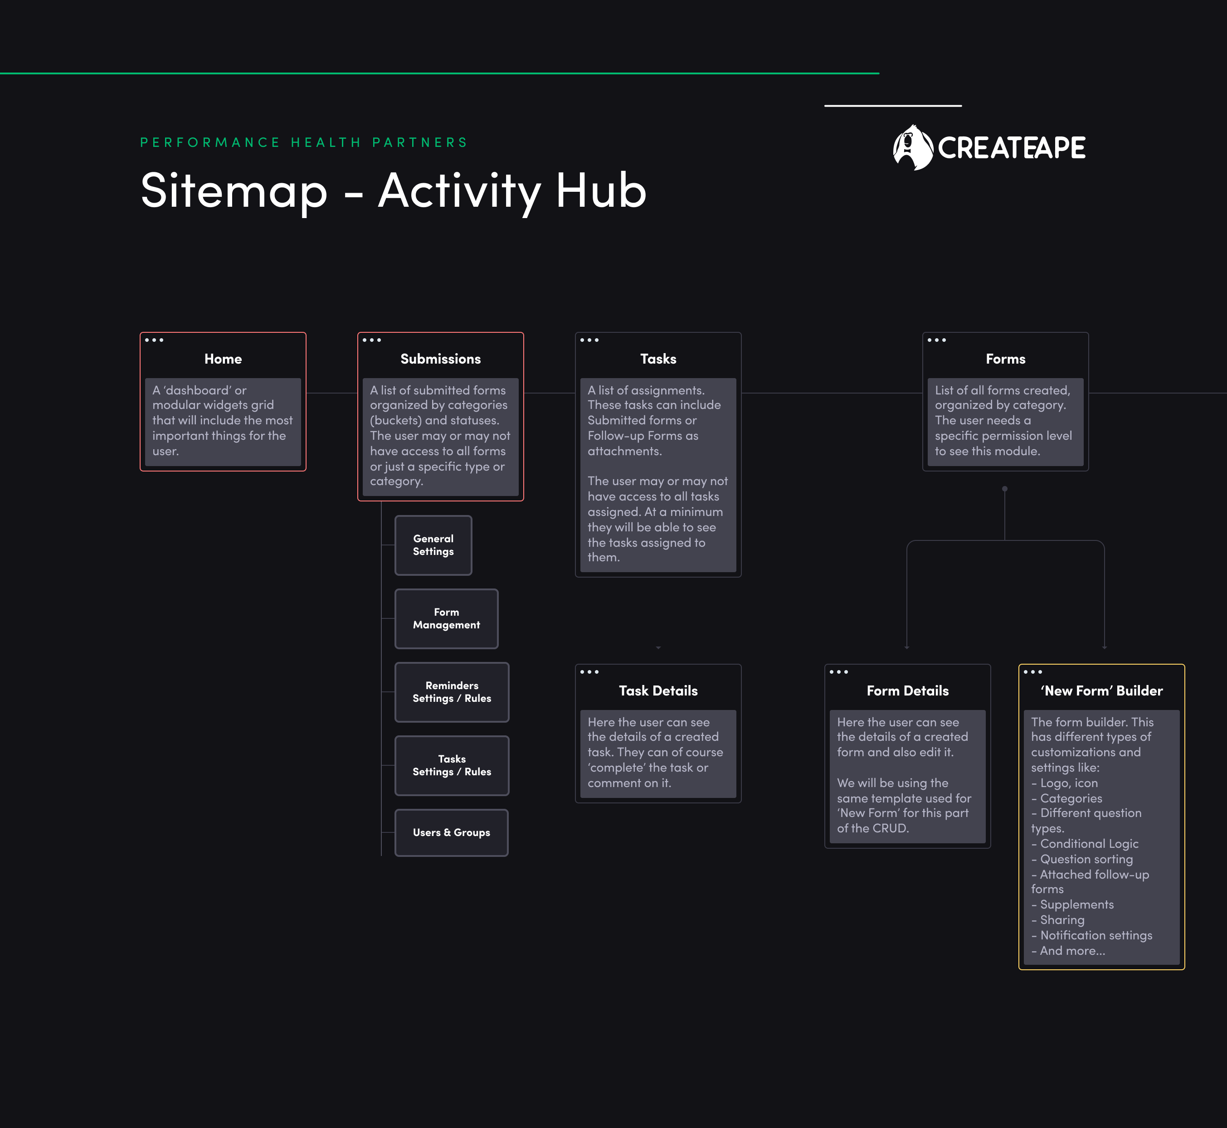Click 'We will be using the same template' paragraph
This screenshot has width=1227, height=1128.
(904, 806)
